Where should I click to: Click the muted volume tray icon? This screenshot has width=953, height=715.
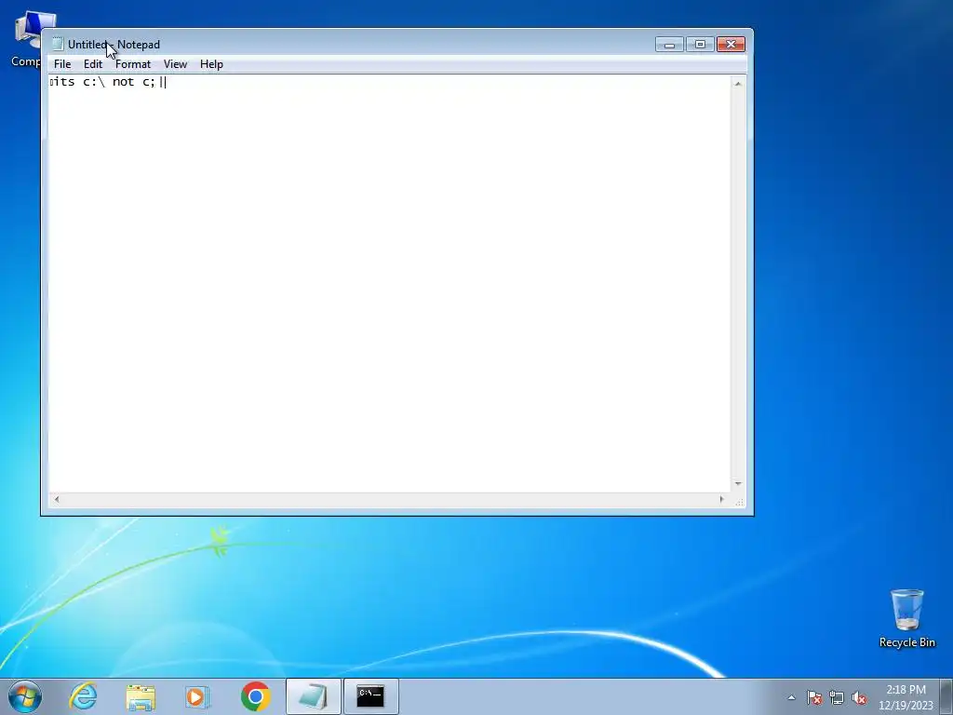pyautogui.click(x=859, y=698)
